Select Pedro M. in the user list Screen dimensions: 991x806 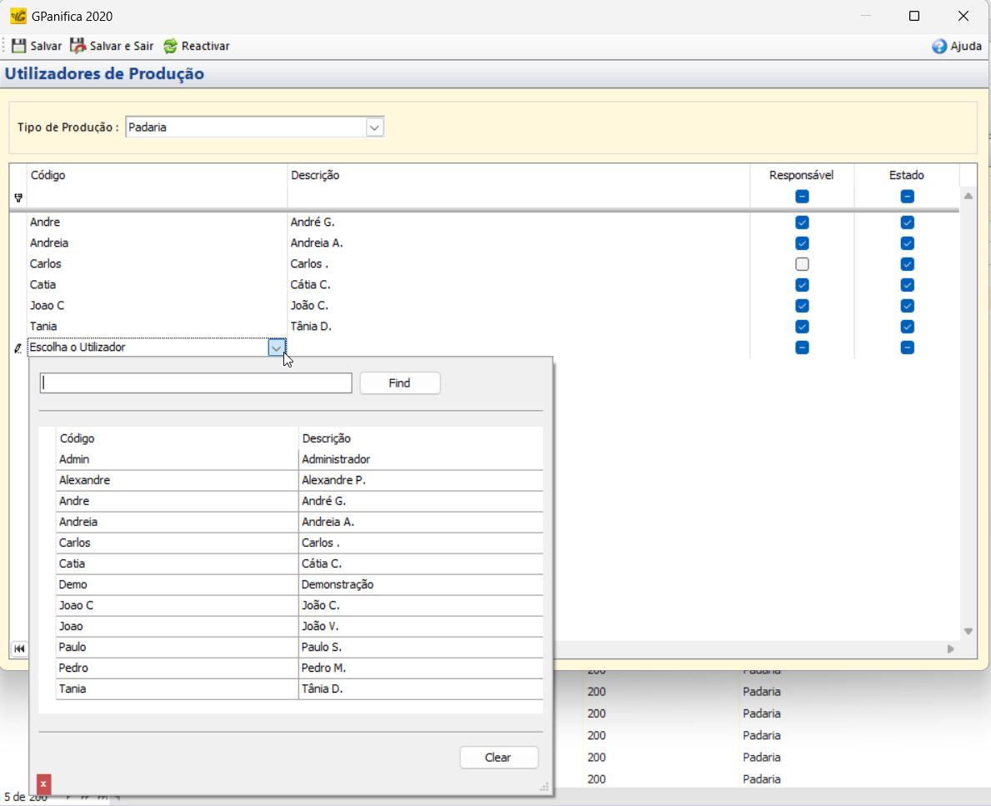pos(323,668)
